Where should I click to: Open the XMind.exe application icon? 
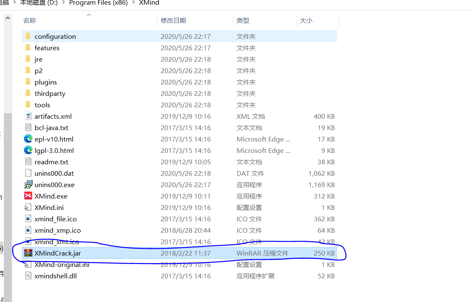point(27,196)
